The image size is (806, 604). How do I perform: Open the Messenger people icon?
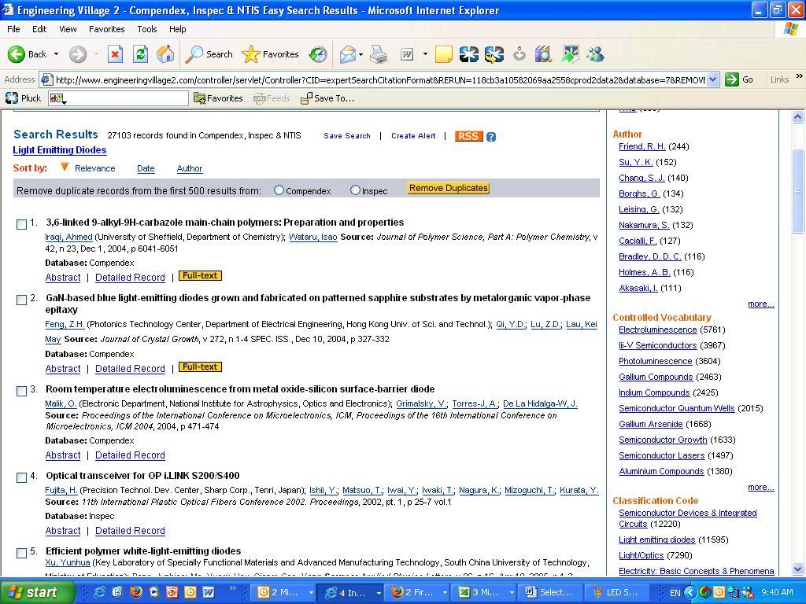[x=595, y=54]
